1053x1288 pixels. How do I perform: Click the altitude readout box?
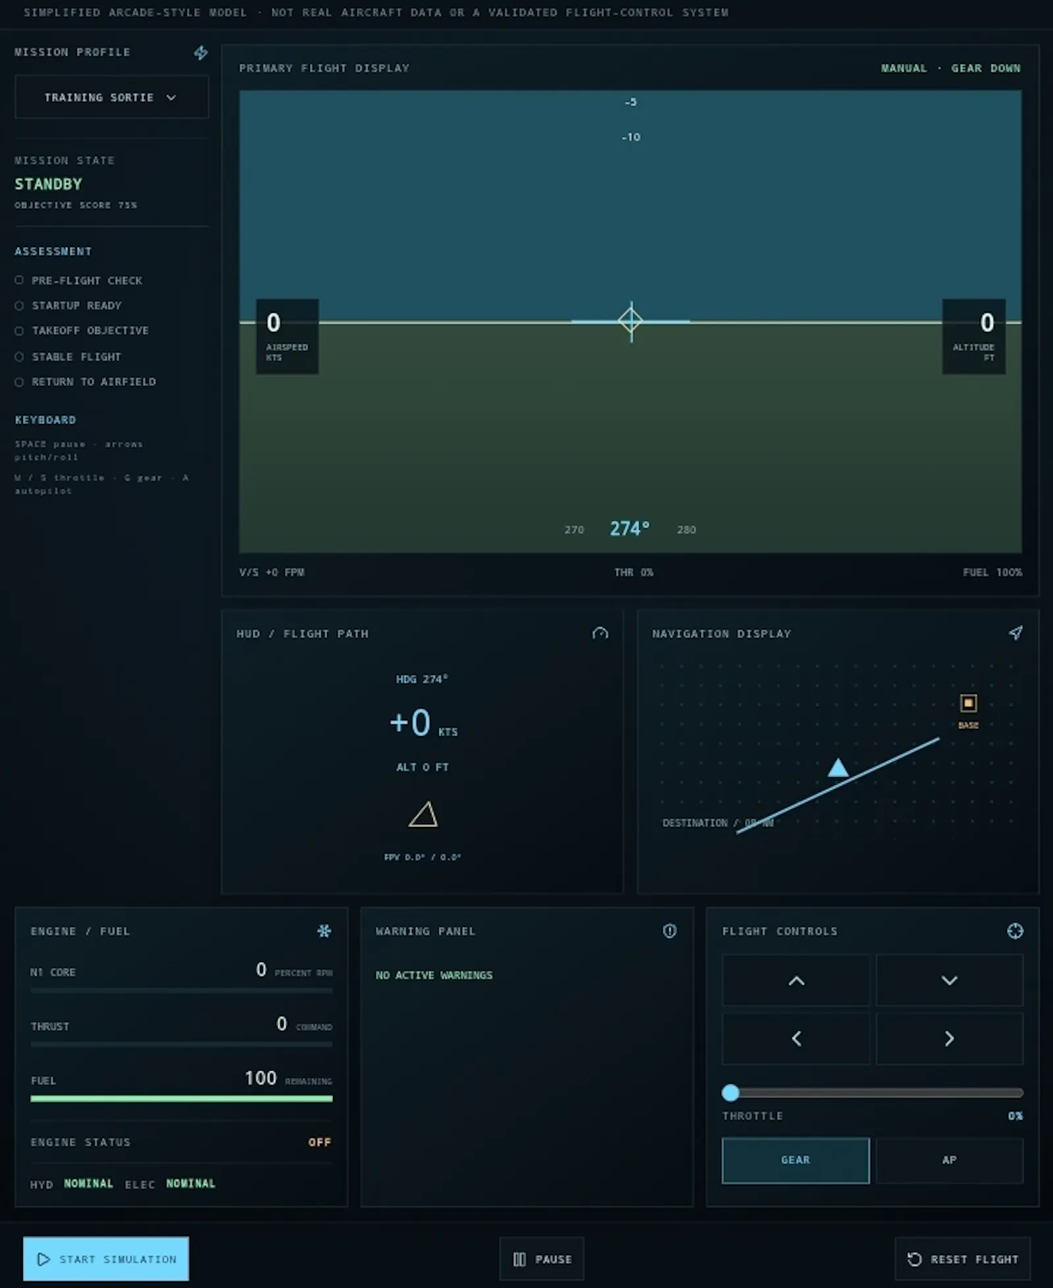[x=973, y=336]
